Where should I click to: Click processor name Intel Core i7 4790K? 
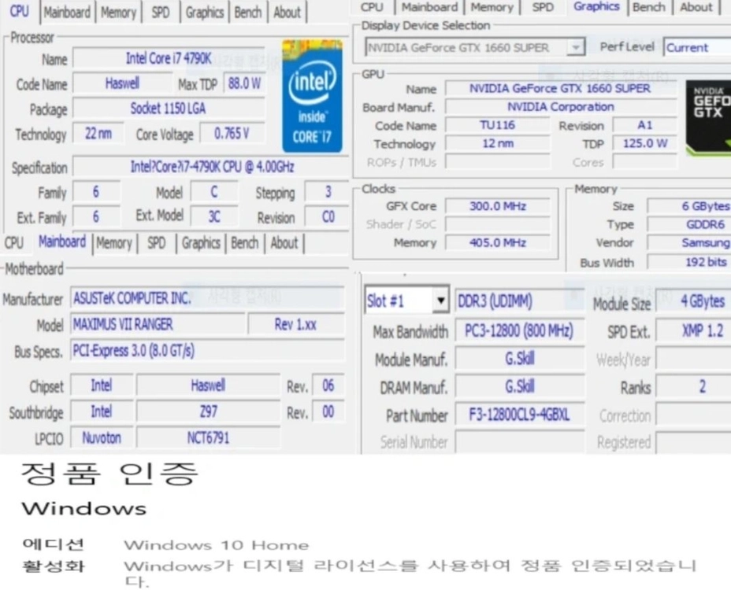(x=169, y=59)
